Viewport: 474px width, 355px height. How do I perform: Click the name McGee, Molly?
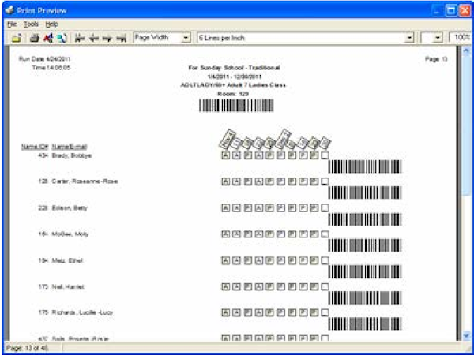pos(70,234)
